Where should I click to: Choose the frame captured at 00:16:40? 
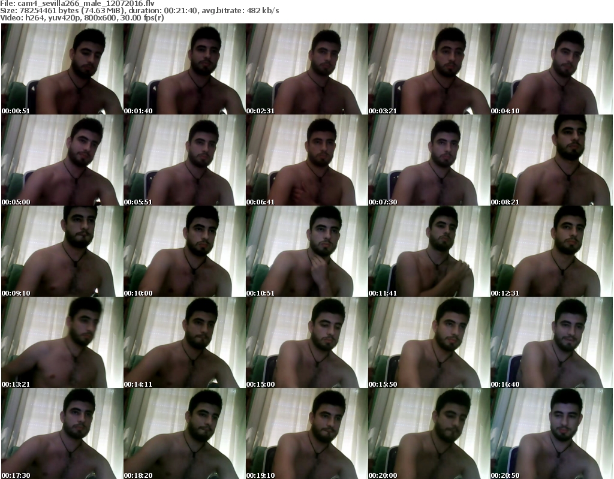point(552,342)
